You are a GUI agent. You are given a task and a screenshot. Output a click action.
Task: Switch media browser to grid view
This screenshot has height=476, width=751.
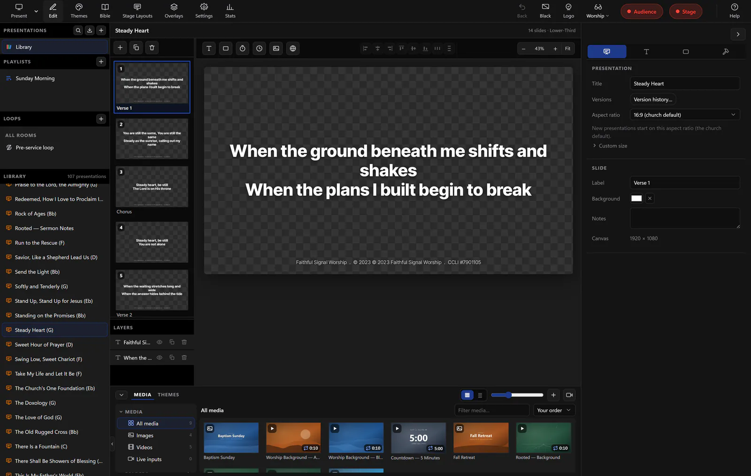[467, 395]
